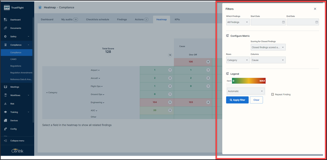Click the Training graduation cap icon

pyautogui.click(x=6, y=112)
